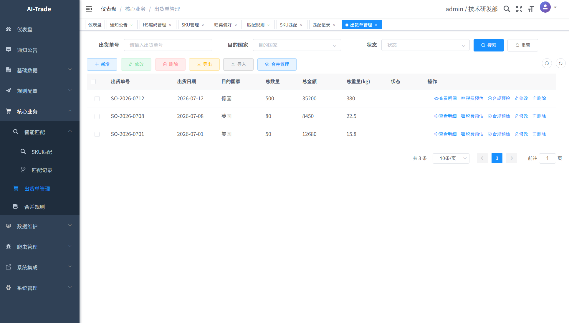569x323 pixels.
Task: Open the 10条/页 page size dropdown
Action: [451, 158]
